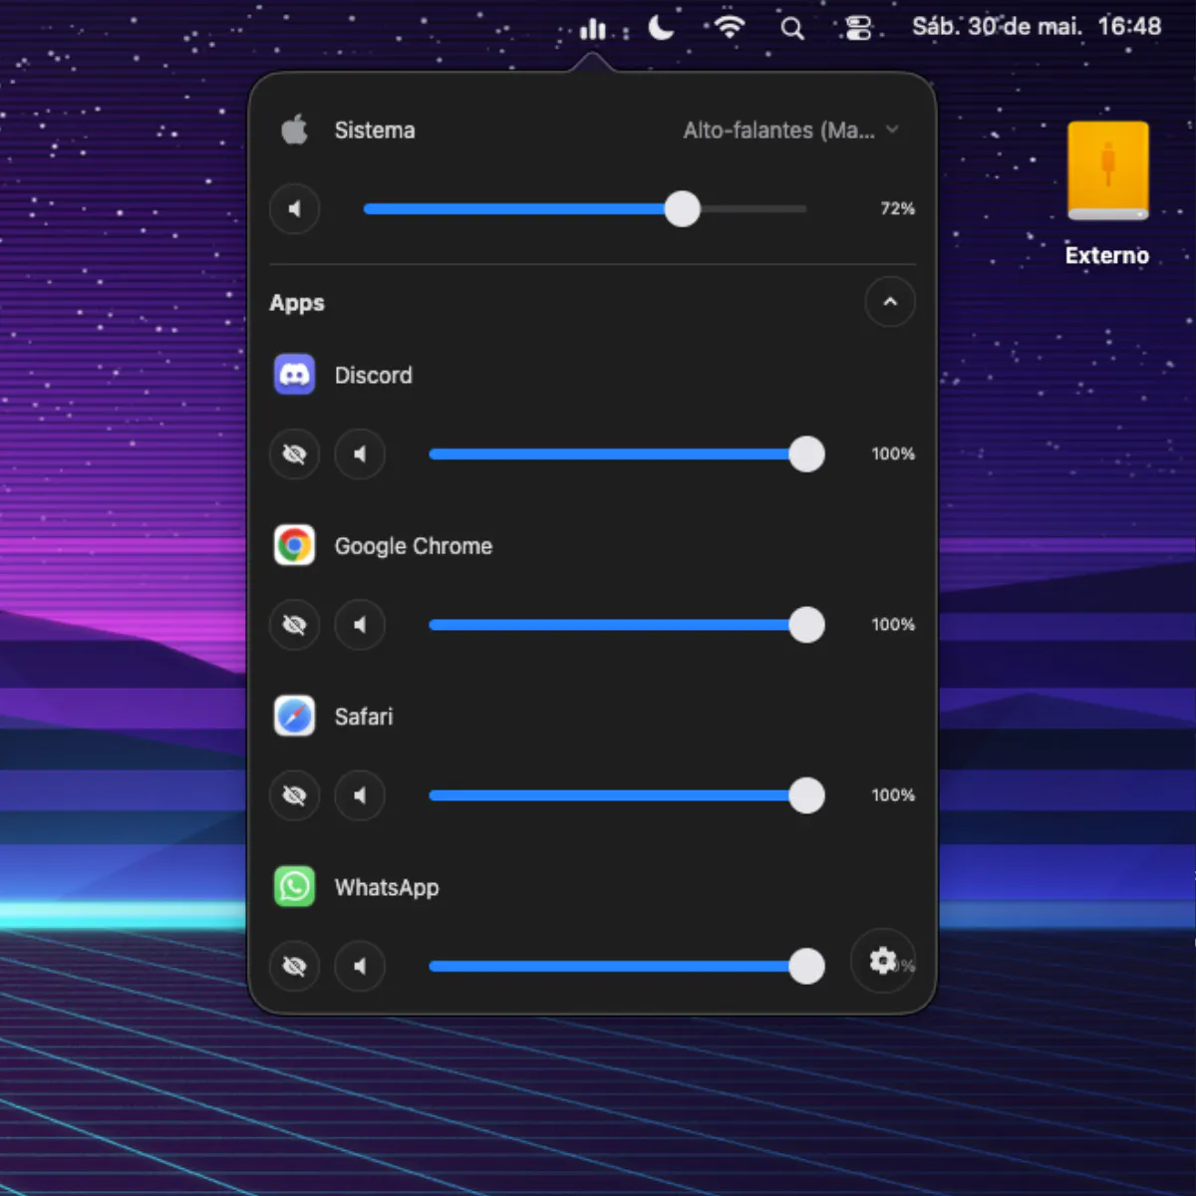
Task: Hide Google Chrome using its eye icon
Action: [295, 625]
